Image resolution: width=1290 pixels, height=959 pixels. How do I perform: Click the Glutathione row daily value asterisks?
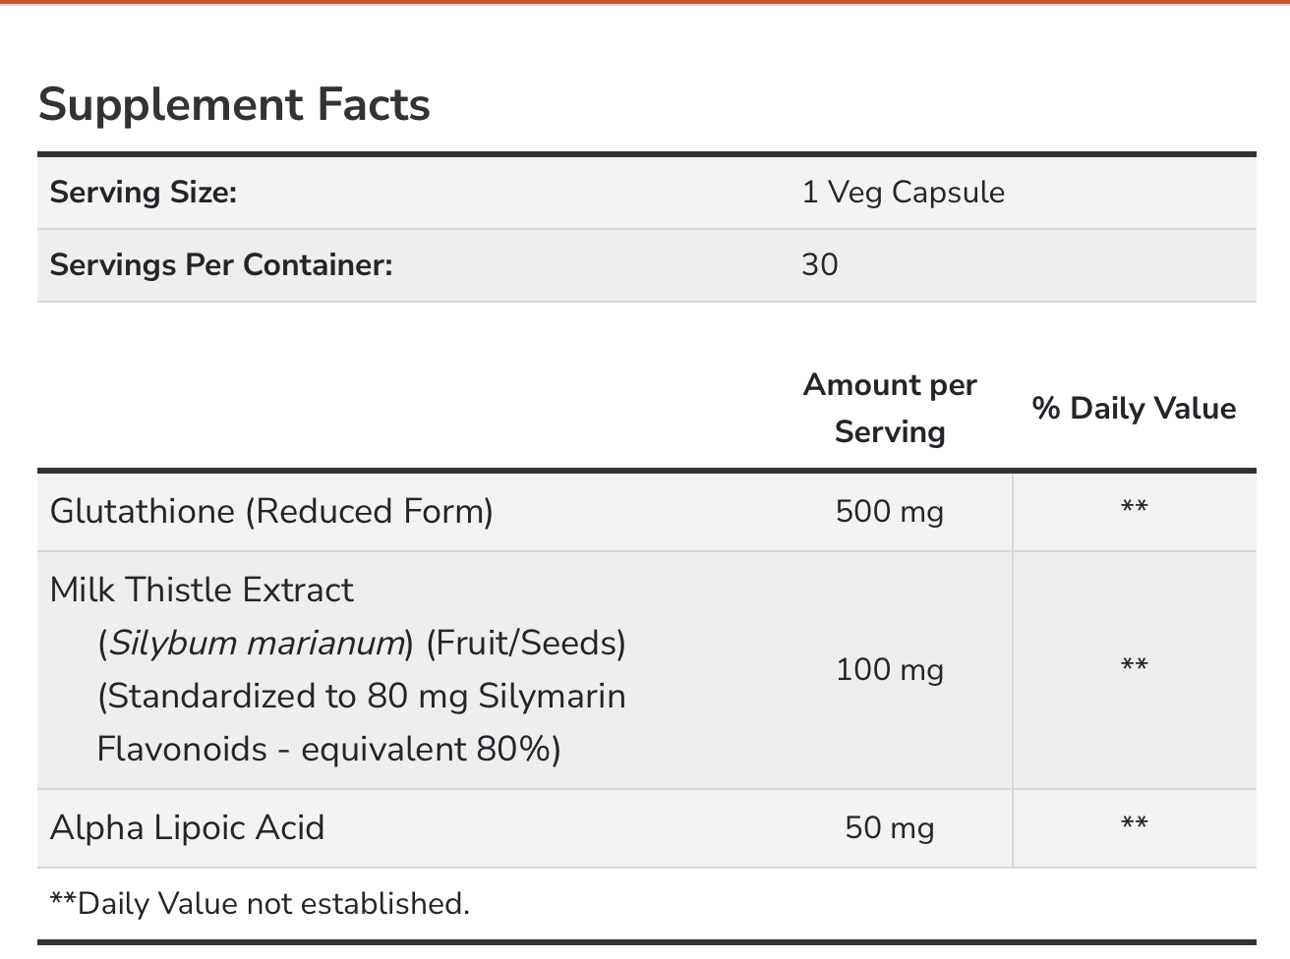click(x=1134, y=509)
